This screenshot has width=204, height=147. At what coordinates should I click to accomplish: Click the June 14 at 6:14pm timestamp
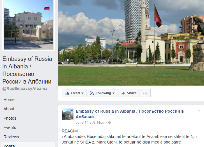tap(90, 123)
